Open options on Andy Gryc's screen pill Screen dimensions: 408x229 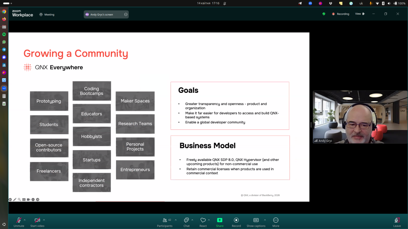[126, 15]
